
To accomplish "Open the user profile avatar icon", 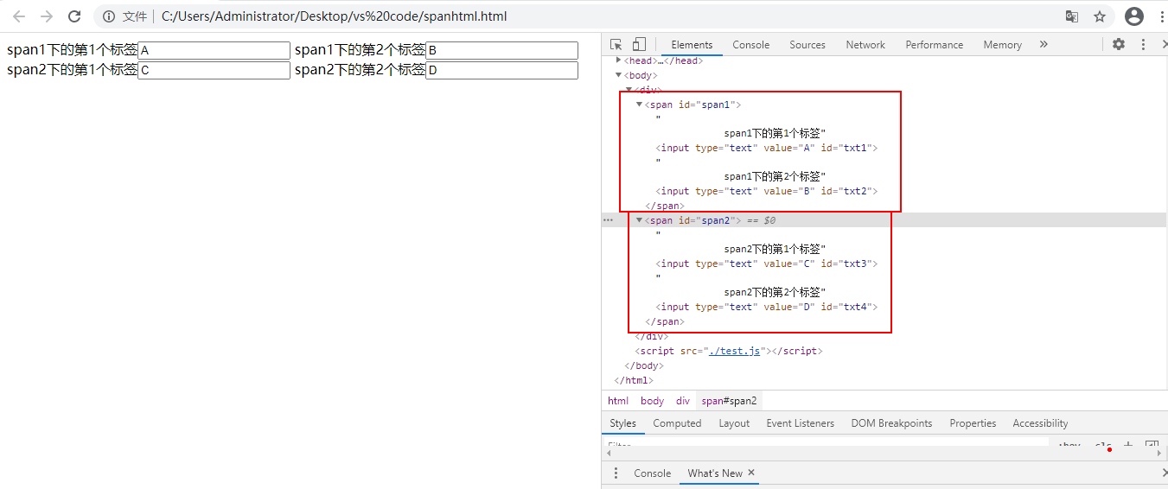I will (1134, 16).
